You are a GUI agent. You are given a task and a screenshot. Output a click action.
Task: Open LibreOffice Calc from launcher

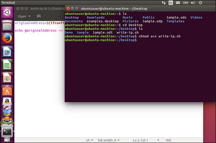tap(7, 64)
